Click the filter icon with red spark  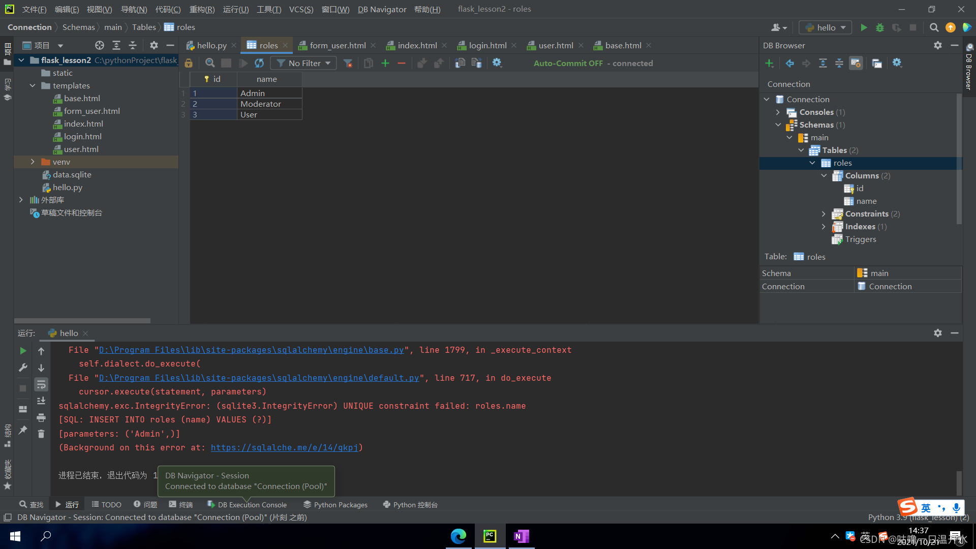click(348, 63)
